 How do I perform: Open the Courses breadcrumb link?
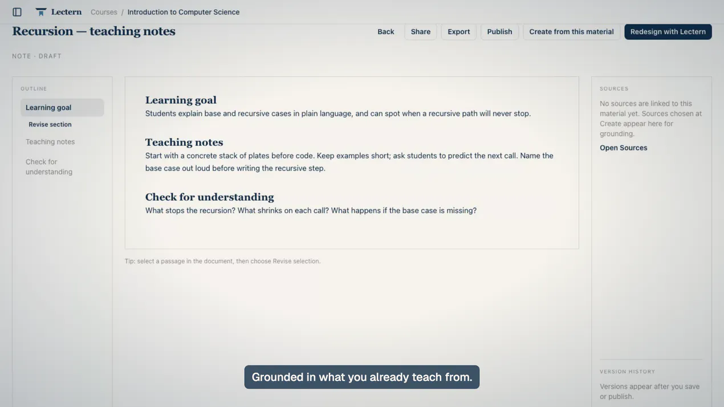[104, 12]
